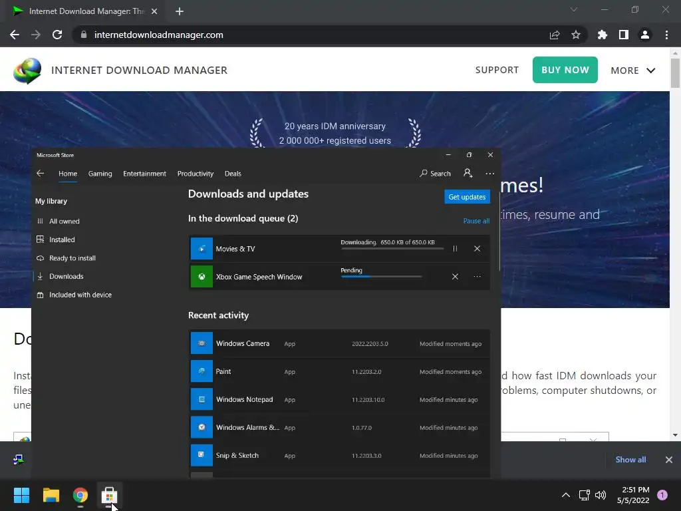Screen dimensions: 681x511
Task: Click the BUY NOW button
Action: coord(565,69)
